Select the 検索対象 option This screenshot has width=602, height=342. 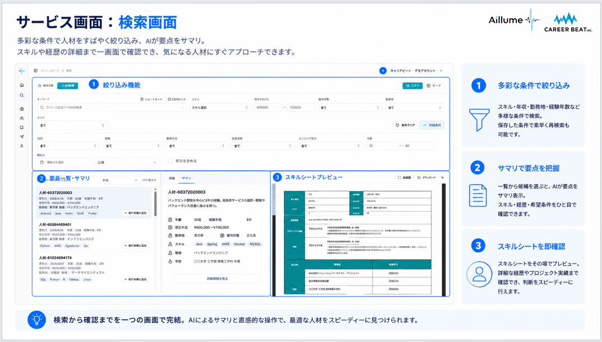(x=46, y=86)
